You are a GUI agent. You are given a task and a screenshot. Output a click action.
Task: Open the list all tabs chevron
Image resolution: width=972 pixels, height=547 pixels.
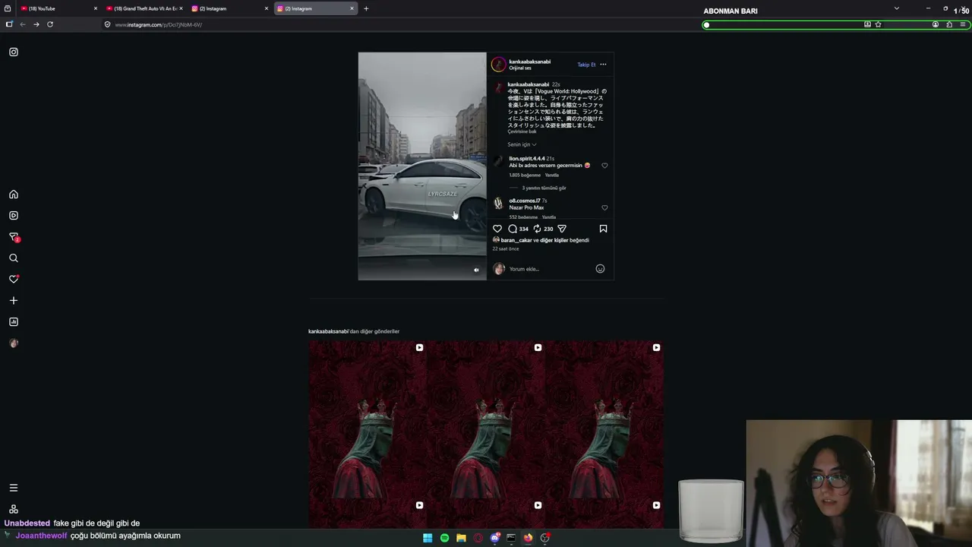896,8
